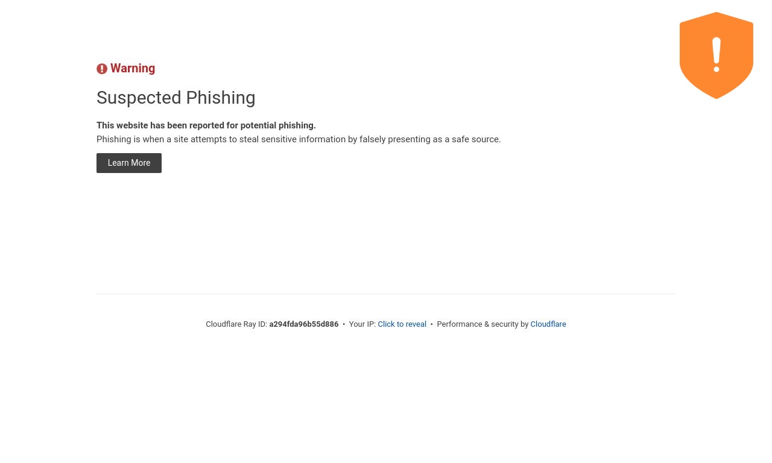Click the Your IP label text
Screen dimensions: 772x463
362,324
